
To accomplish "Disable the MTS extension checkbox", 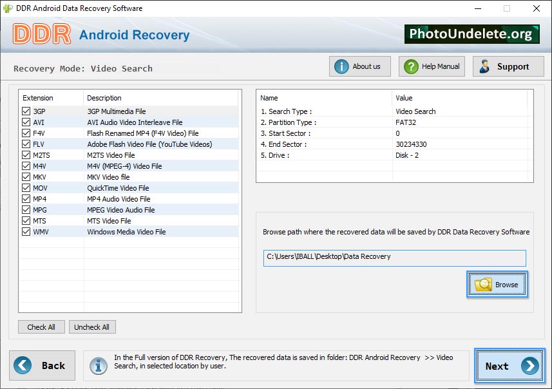I will [26, 220].
